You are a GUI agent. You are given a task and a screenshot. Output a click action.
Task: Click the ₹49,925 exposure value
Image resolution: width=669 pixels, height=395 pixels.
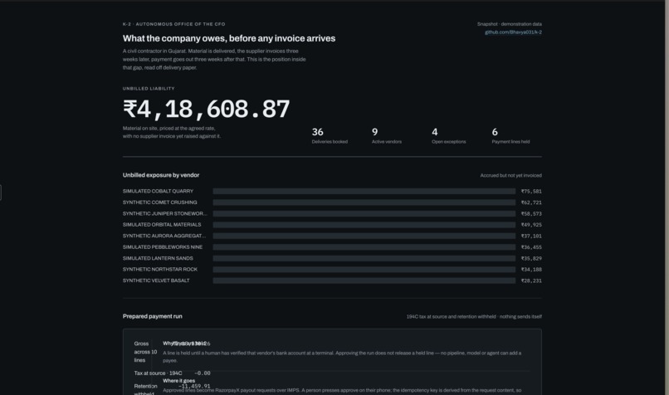click(x=531, y=225)
